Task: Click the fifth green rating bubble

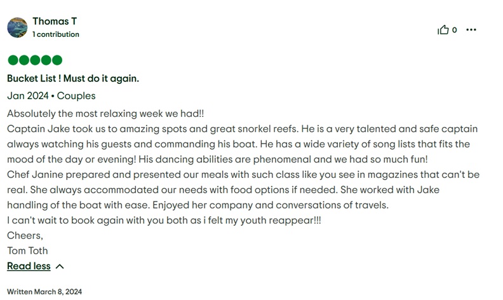Action: pos(57,60)
